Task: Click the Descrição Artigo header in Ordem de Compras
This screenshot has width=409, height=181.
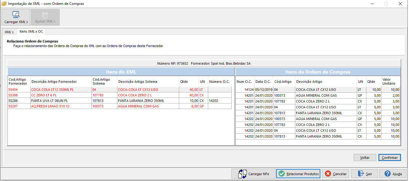Action: [x=326, y=82]
